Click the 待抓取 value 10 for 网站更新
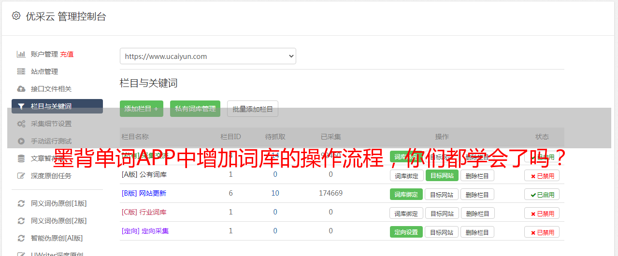 tap(275, 193)
